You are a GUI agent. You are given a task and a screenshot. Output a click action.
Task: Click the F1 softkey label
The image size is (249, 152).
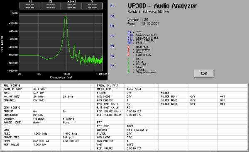point(112,6)
